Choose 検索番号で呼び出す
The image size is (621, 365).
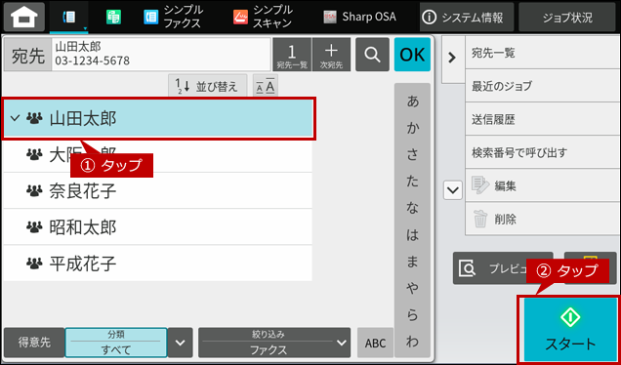tap(543, 152)
